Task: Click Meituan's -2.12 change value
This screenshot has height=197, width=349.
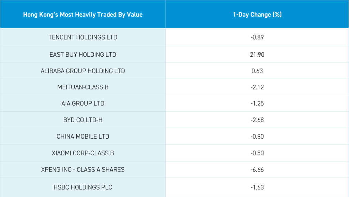Action: pos(257,87)
